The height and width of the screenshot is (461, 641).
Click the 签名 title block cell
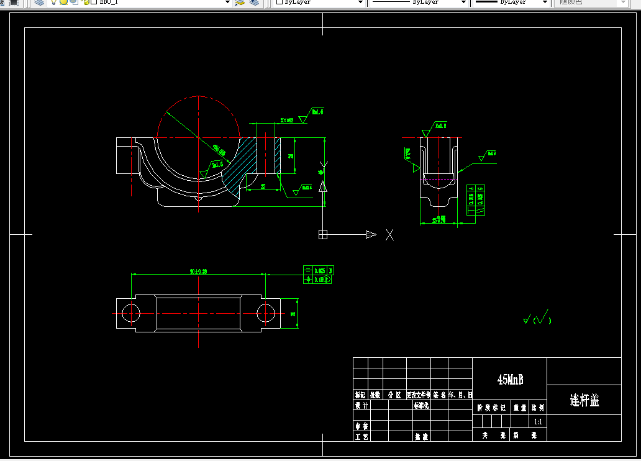click(x=440, y=395)
